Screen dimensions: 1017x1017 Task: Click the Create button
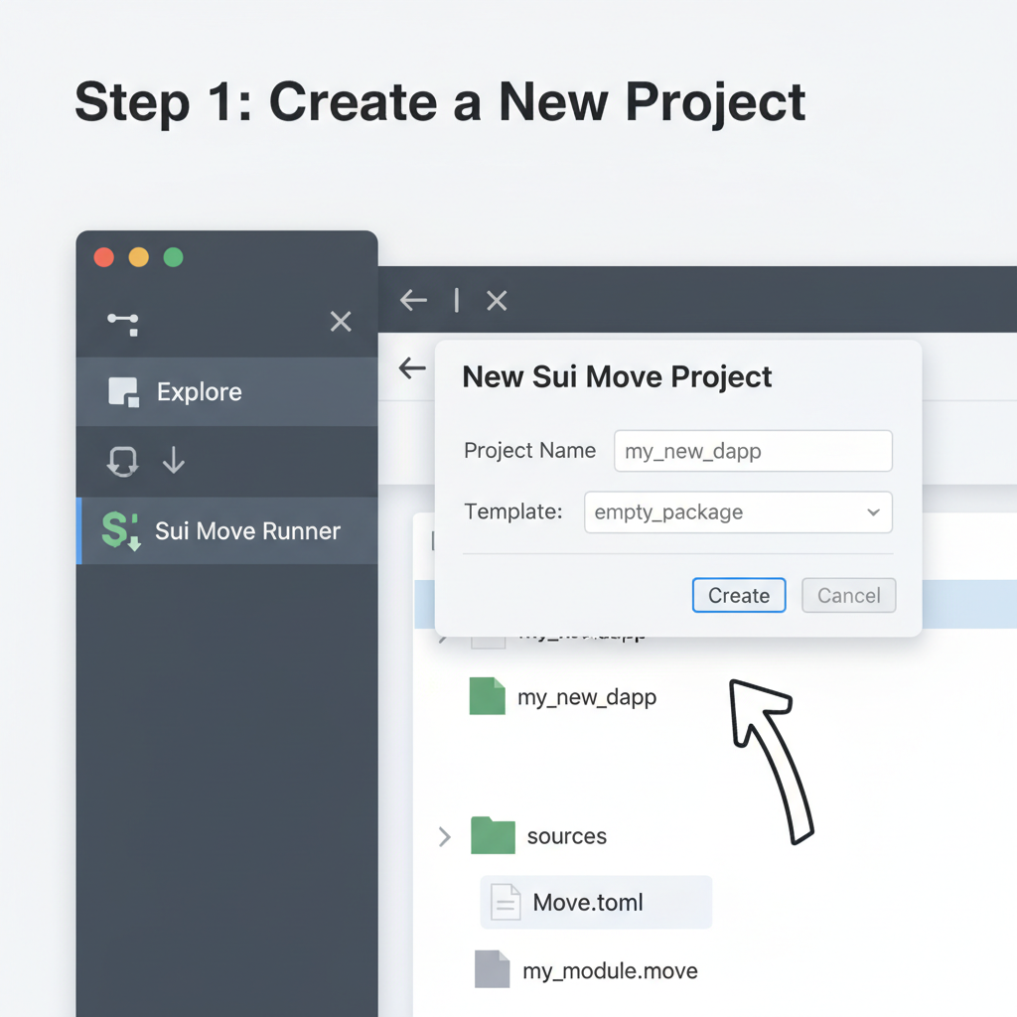(x=738, y=595)
